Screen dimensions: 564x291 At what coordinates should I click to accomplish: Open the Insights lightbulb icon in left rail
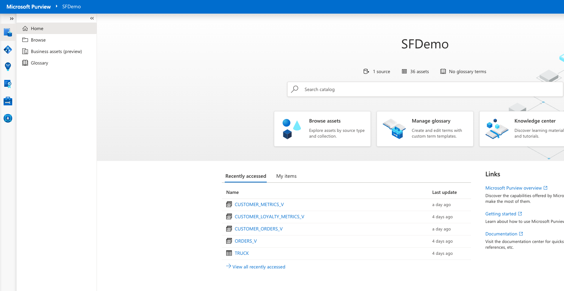click(x=8, y=66)
